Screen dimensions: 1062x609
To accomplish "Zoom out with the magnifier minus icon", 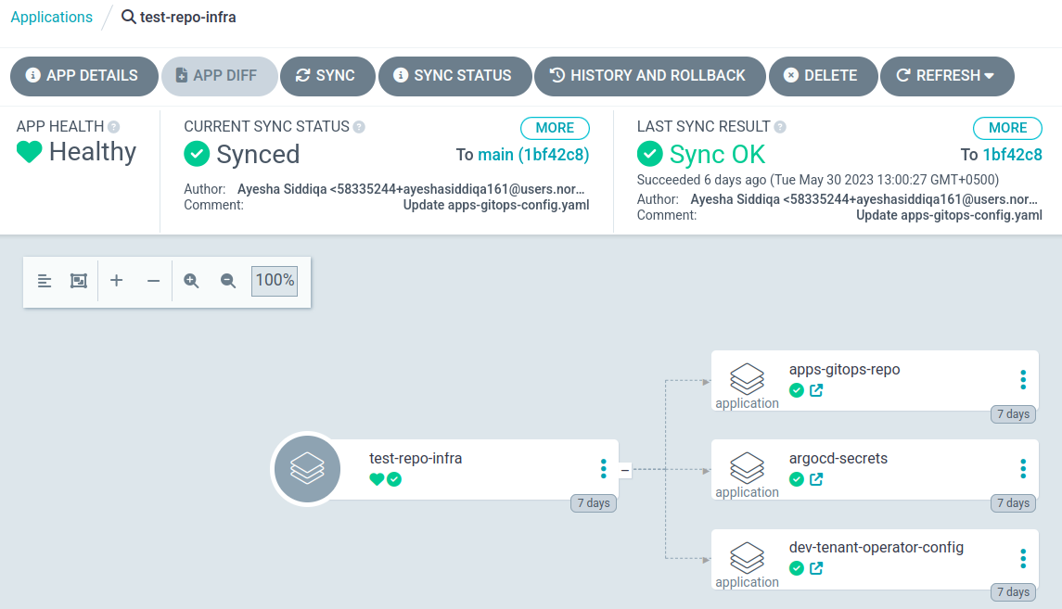I will click(x=228, y=281).
